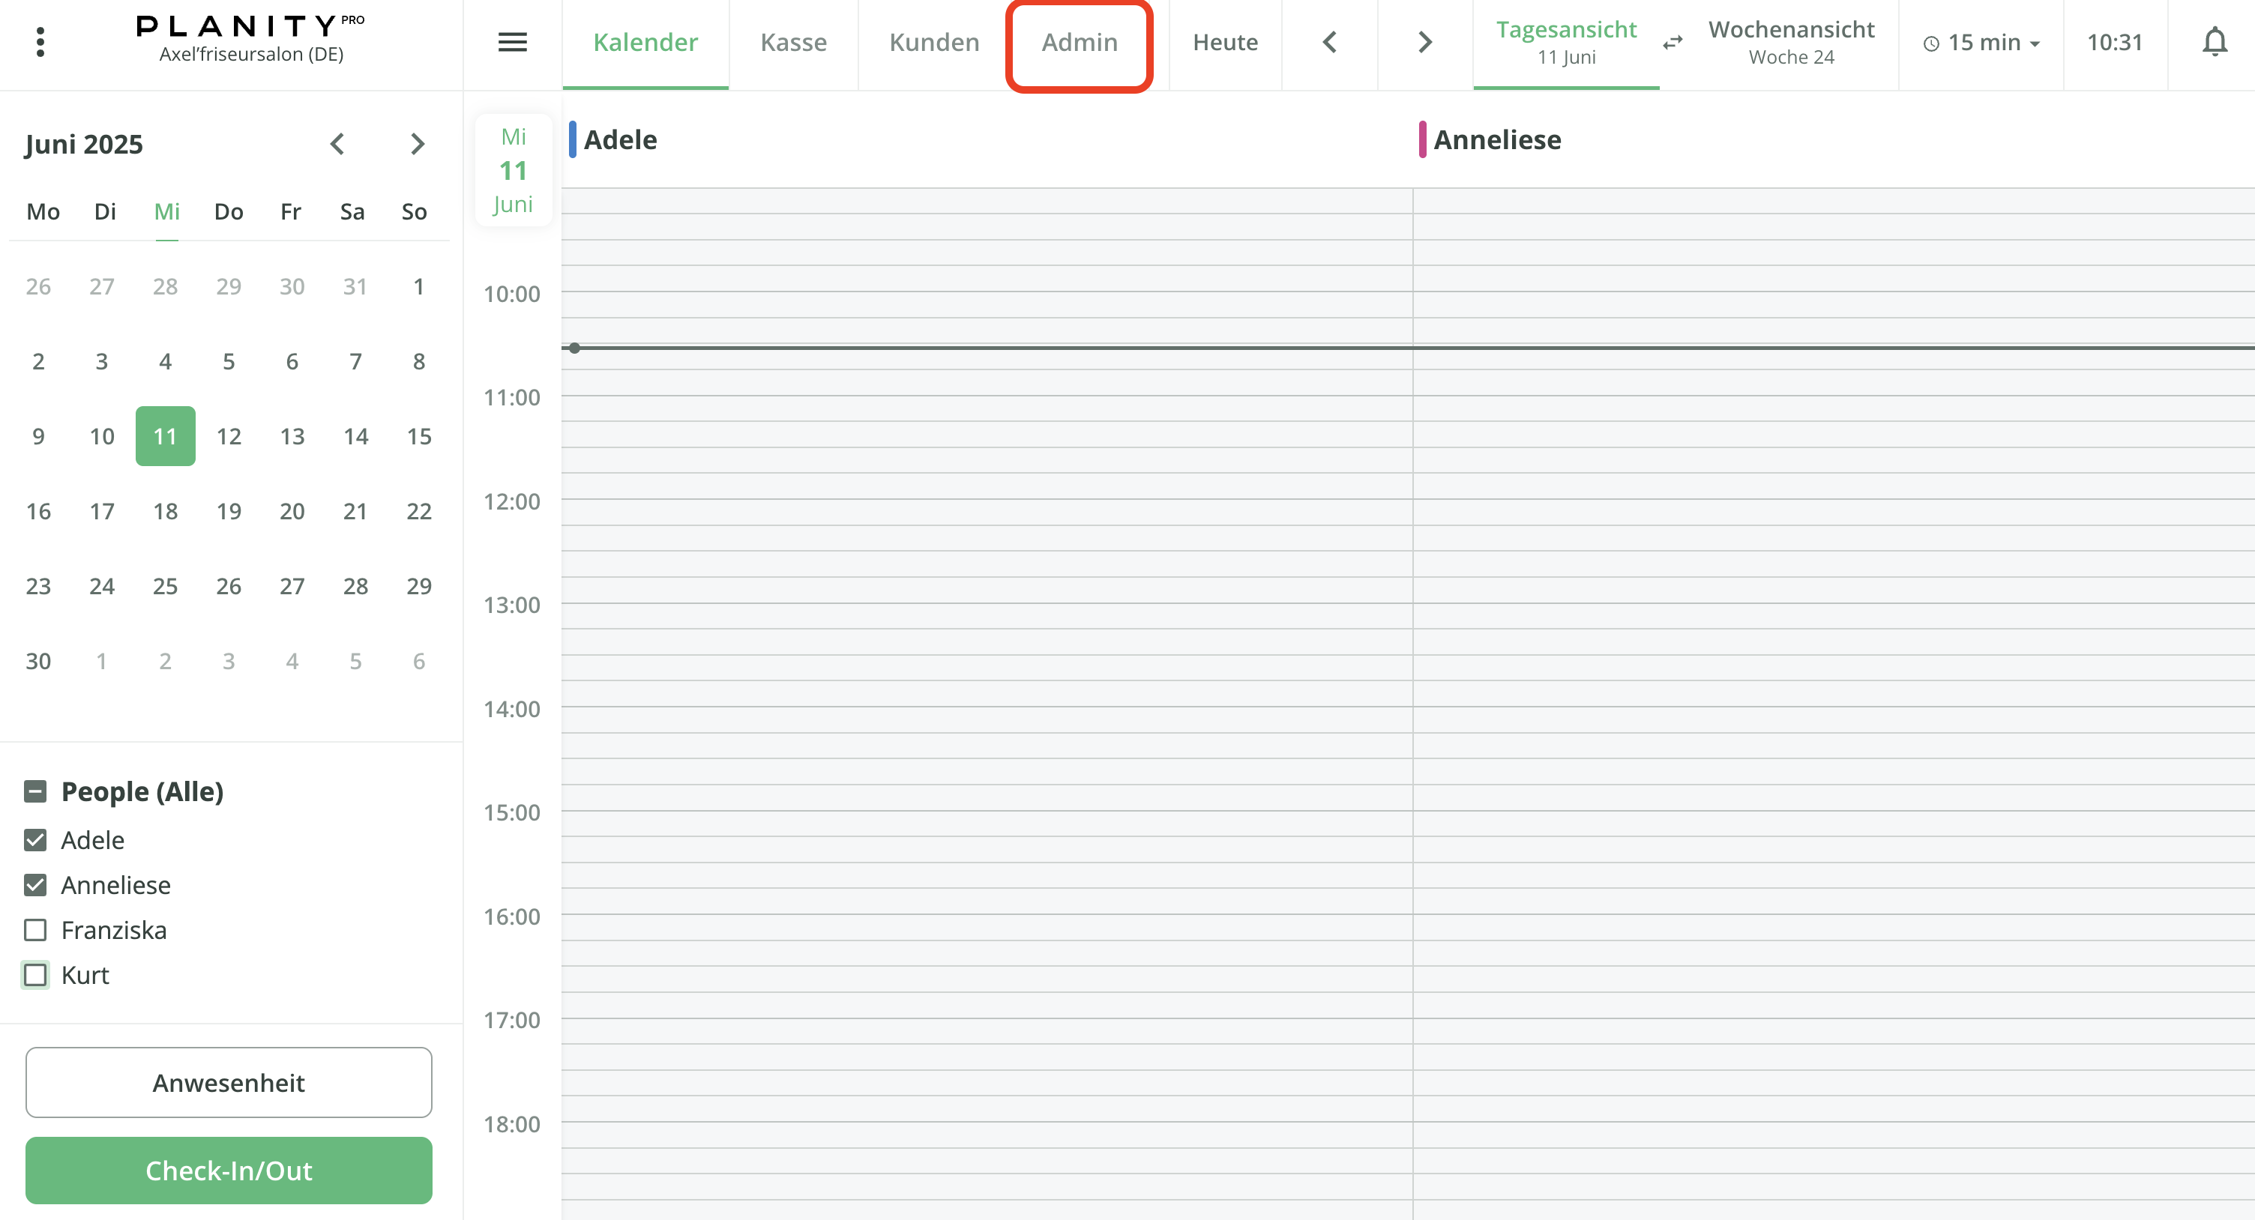
Task: Check the Kurt checkbox
Action: (35, 974)
